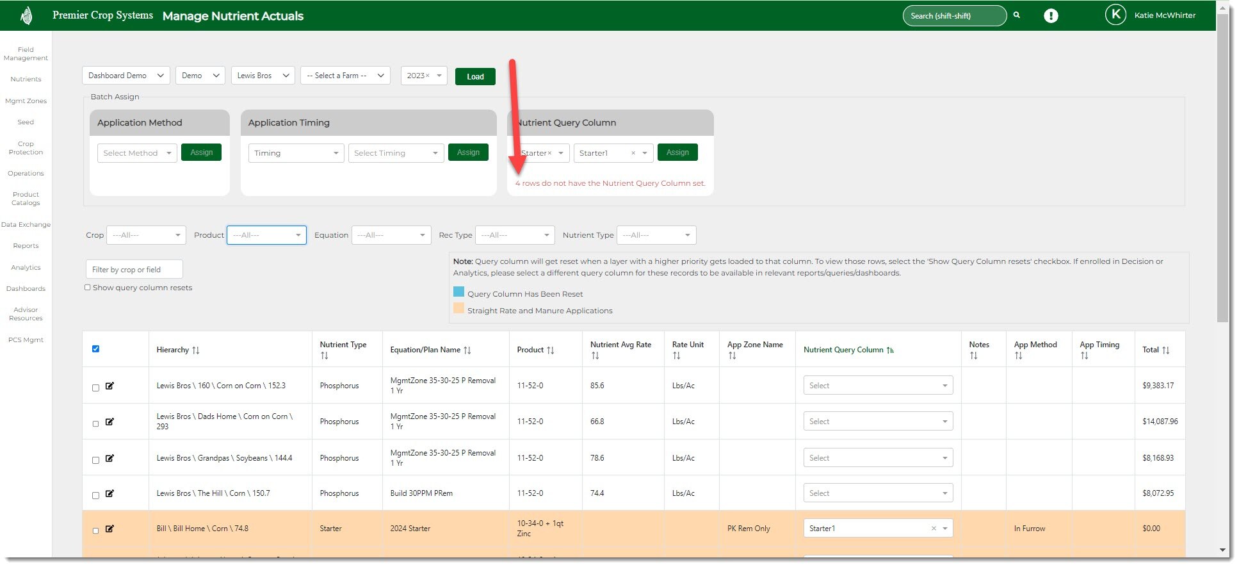This screenshot has height=567, width=1239.
Task: Edit the Lewis Bros 160 row
Action: 109,386
